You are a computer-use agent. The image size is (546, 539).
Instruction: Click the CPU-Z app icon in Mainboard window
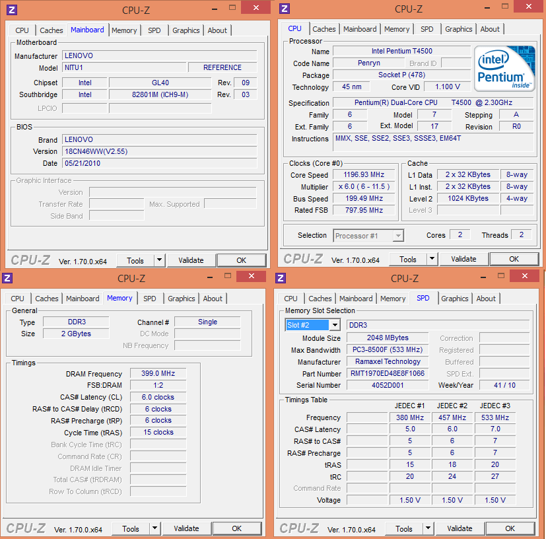[x=12, y=9]
